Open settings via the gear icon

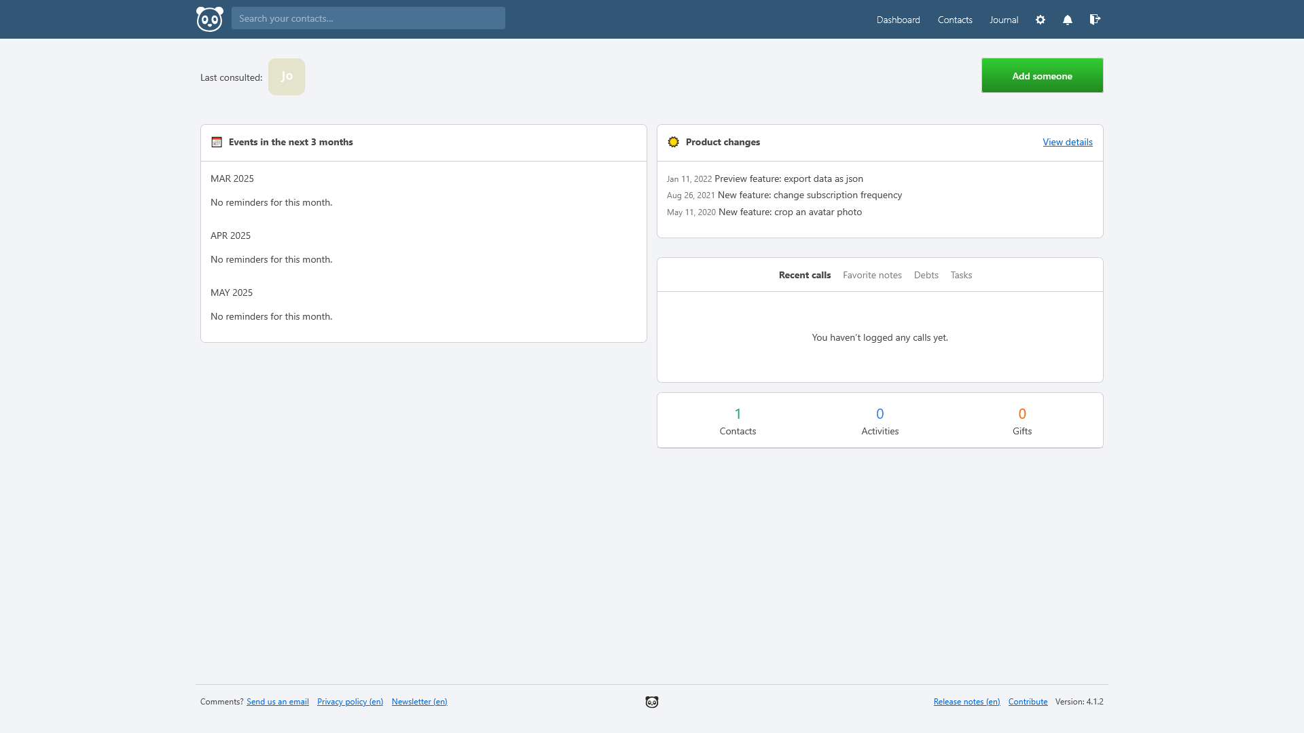[1040, 20]
